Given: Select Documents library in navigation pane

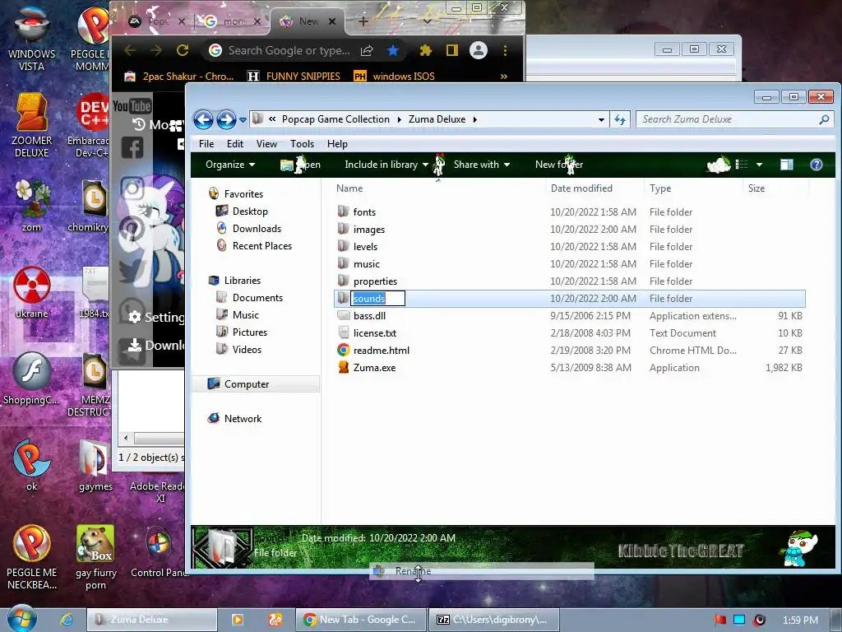Looking at the screenshot, I should coord(257,298).
